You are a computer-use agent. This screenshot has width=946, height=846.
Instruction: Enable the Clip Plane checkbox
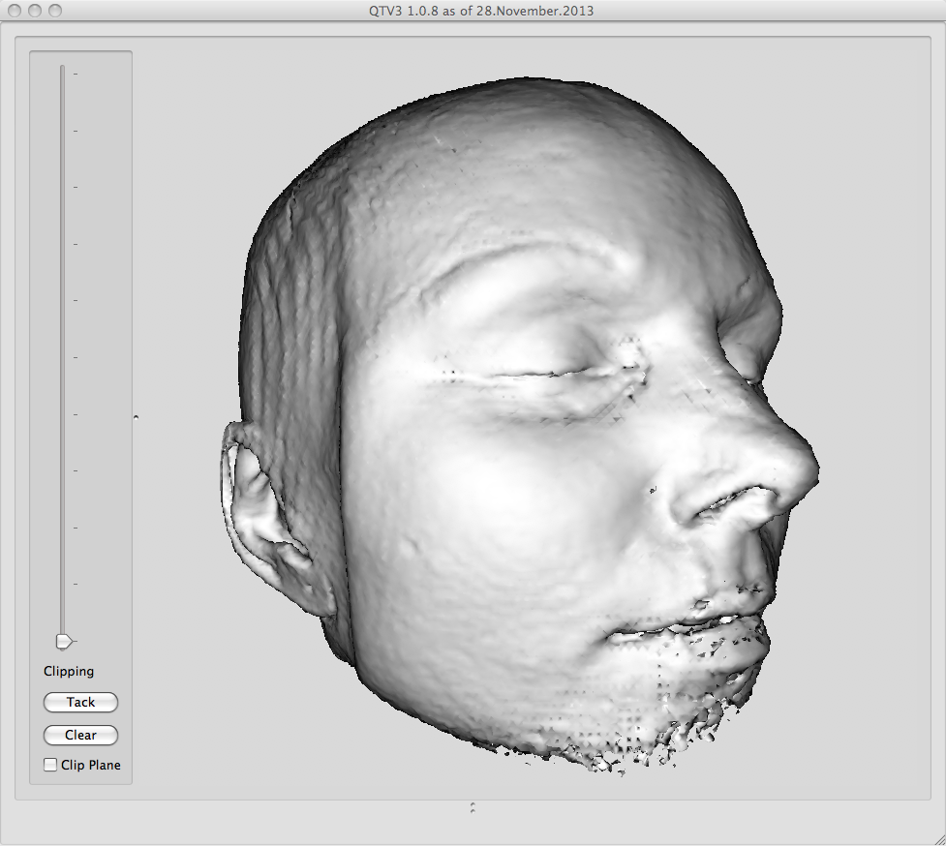(x=50, y=766)
